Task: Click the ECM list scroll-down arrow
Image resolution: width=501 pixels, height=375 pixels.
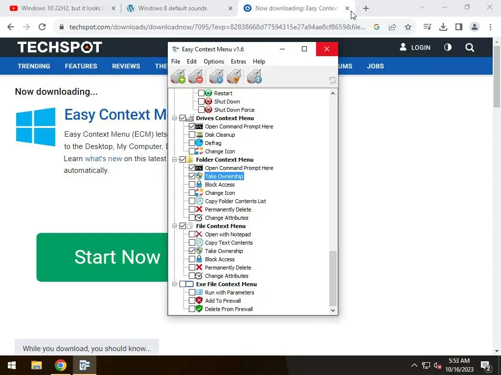Action: 333,310
